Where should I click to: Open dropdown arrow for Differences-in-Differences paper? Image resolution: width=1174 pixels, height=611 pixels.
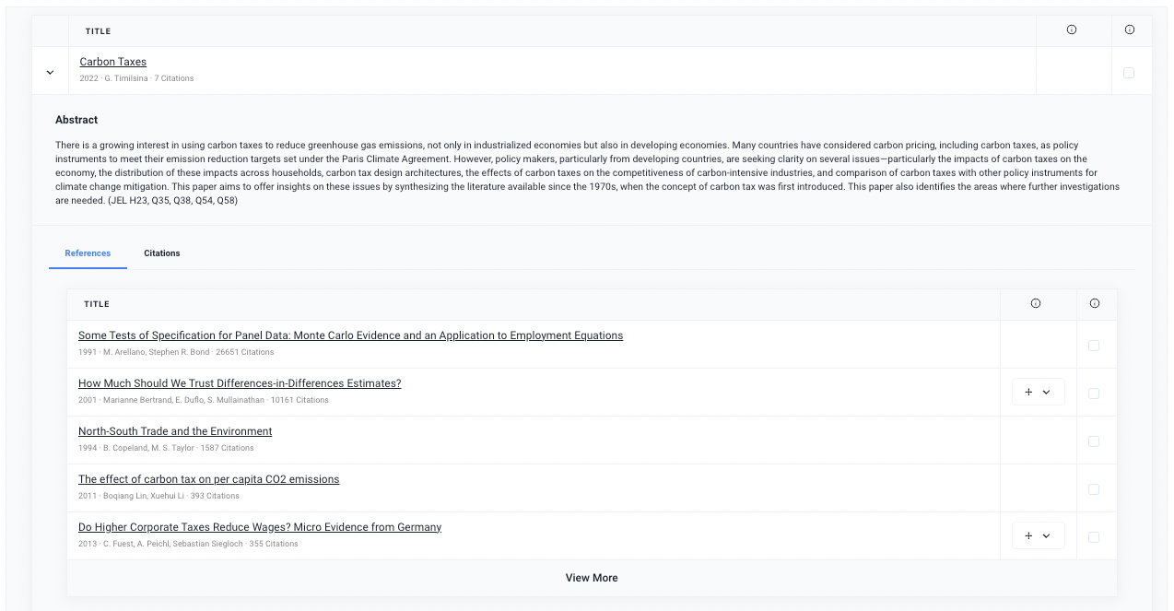[1047, 392]
